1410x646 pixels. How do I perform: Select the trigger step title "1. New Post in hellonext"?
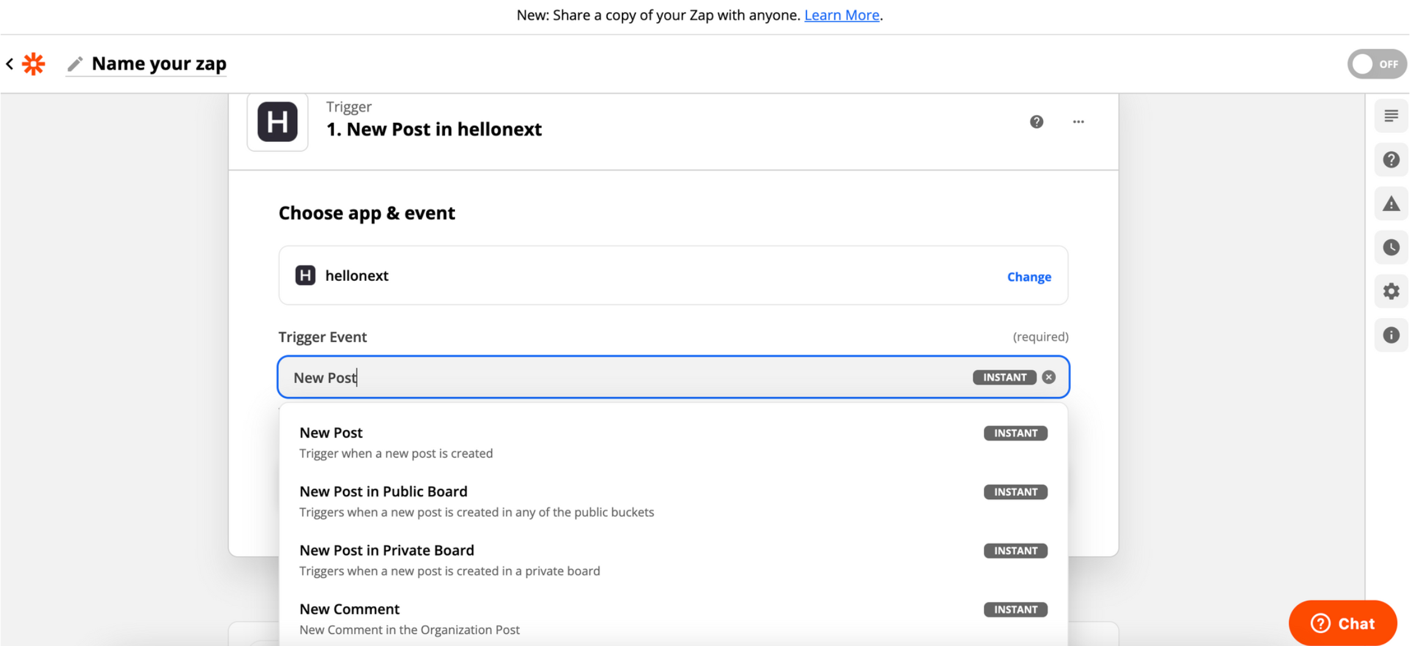pyautogui.click(x=434, y=129)
